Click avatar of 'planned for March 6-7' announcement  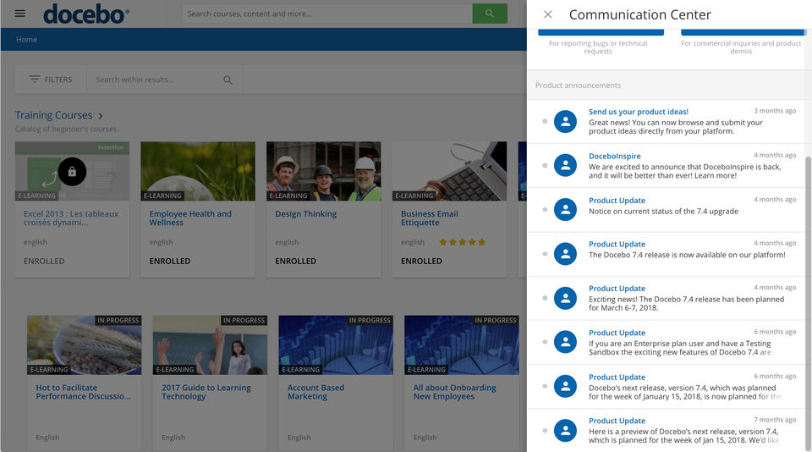click(x=565, y=298)
